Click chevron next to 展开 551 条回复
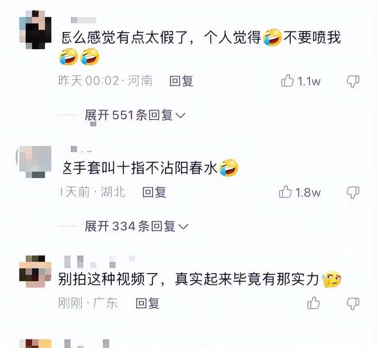377x348 pixels. click(181, 115)
